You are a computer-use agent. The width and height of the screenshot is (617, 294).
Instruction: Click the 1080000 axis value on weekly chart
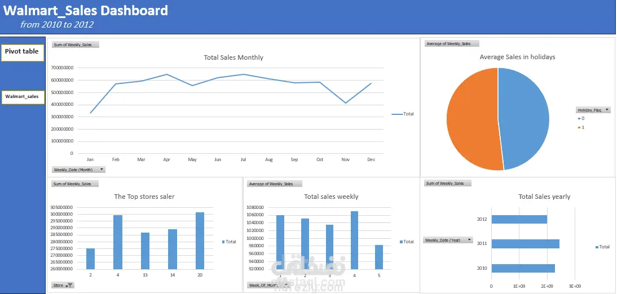click(x=254, y=207)
